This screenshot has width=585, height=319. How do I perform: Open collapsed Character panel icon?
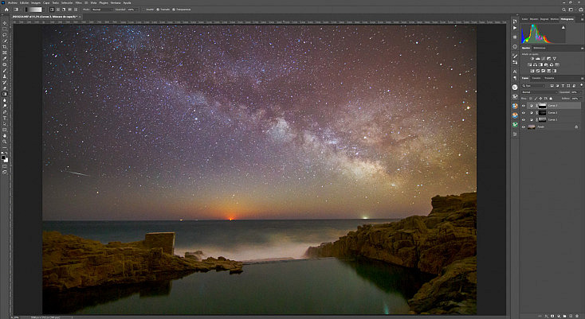tap(515, 72)
